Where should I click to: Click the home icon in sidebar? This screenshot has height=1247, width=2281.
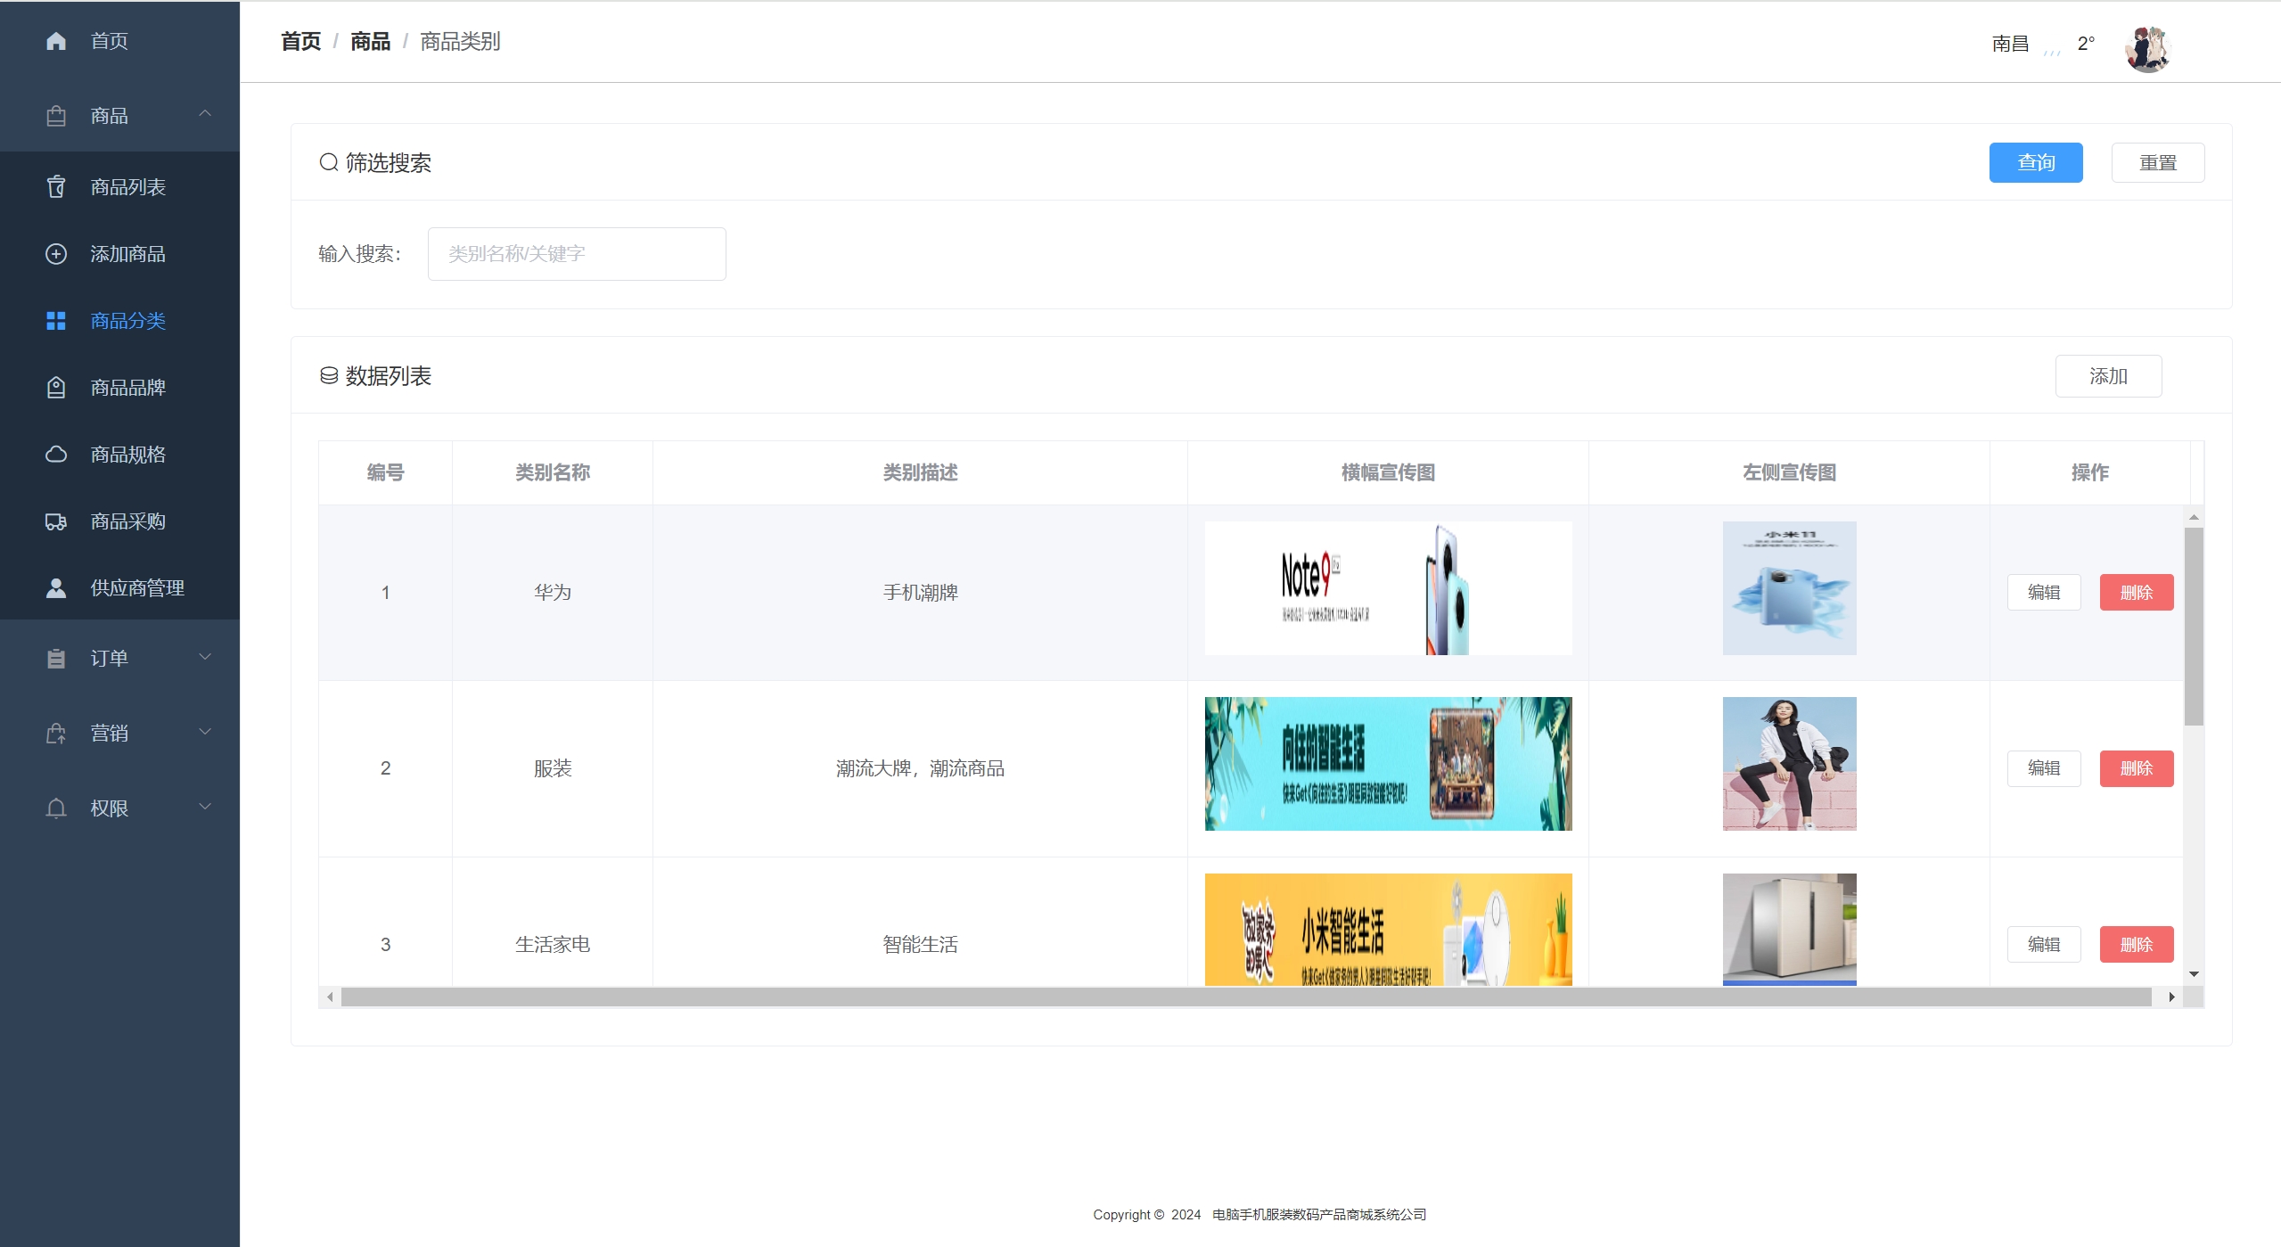click(56, 41)
